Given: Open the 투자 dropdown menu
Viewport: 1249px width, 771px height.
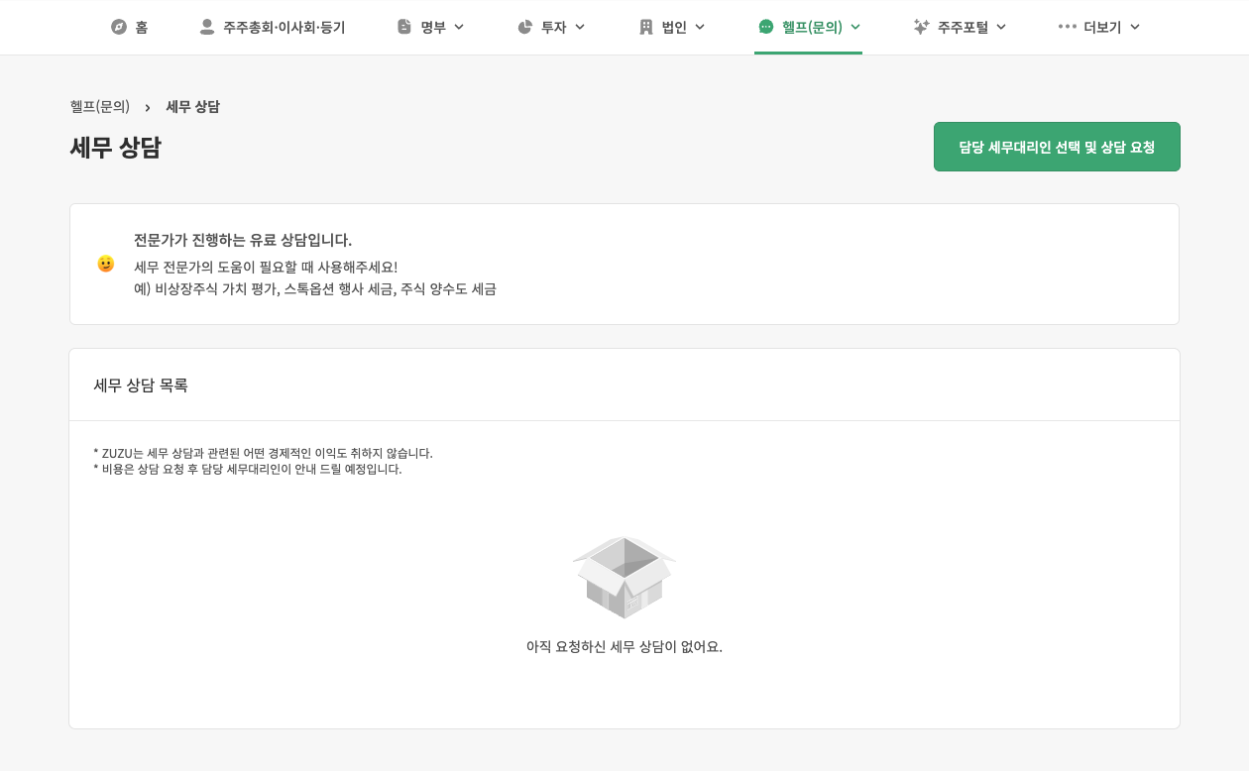Looking at the screenshot, I should [x=580, y=27].
